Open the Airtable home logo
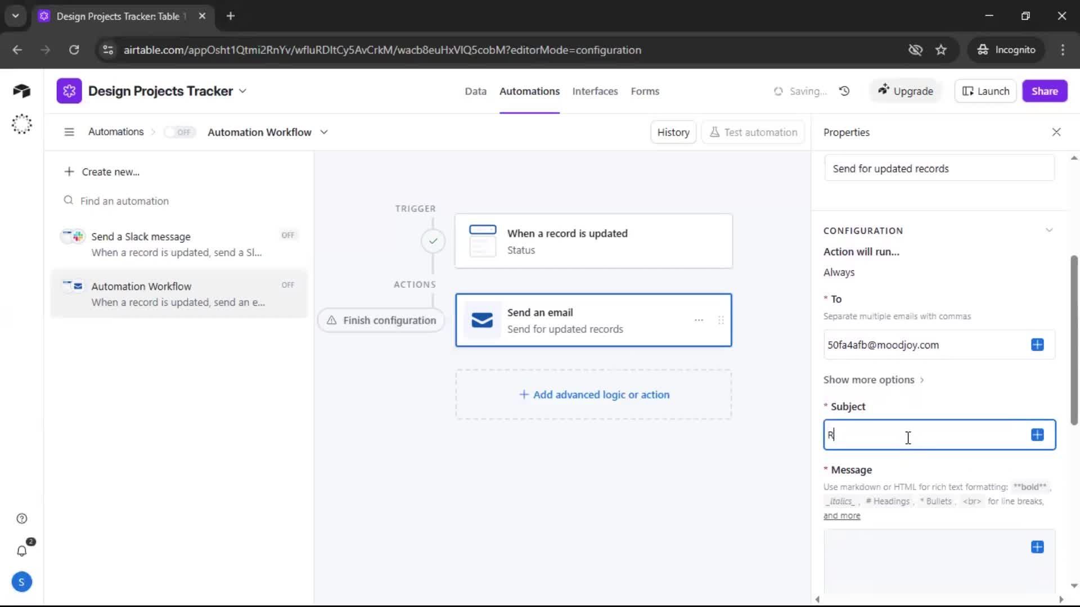The height and width of the screenshot is (607, 1080). (x=21, y=91)
